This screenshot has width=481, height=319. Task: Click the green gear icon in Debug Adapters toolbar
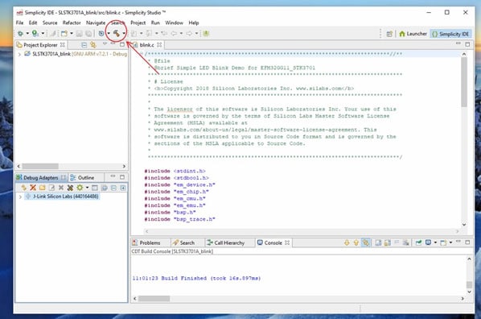[x=80, y=188]
